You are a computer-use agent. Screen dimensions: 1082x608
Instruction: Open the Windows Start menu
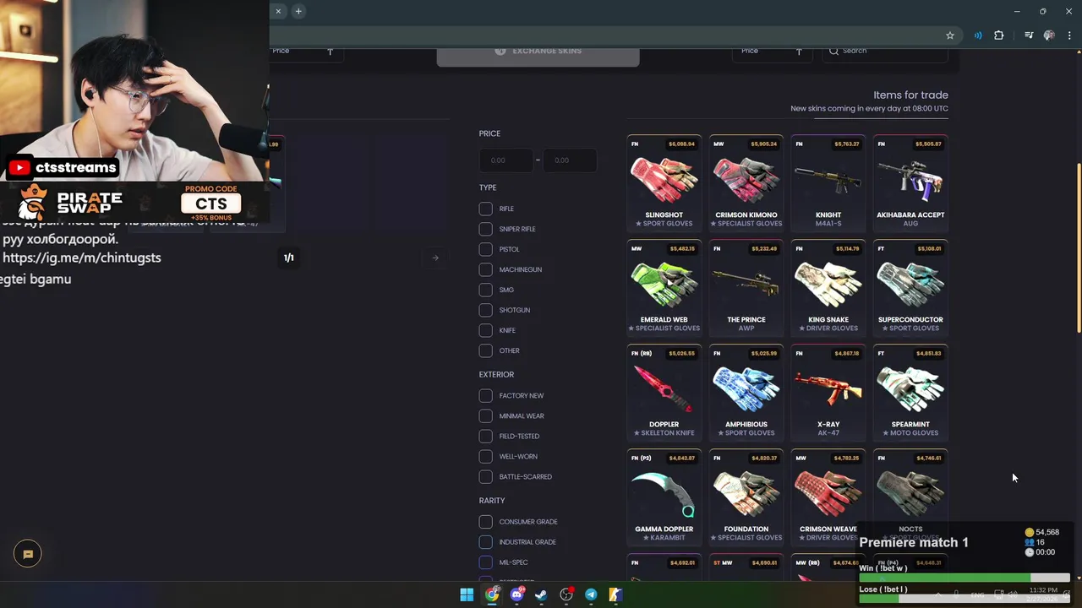point(467,594)
